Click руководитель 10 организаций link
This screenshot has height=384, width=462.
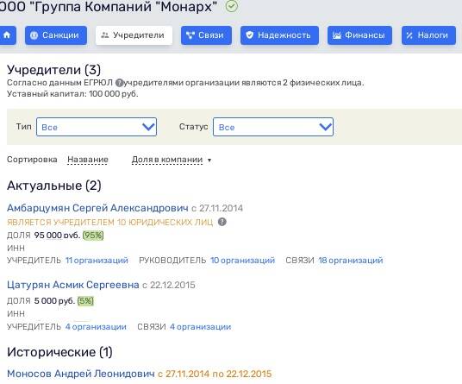coord(242,261)
